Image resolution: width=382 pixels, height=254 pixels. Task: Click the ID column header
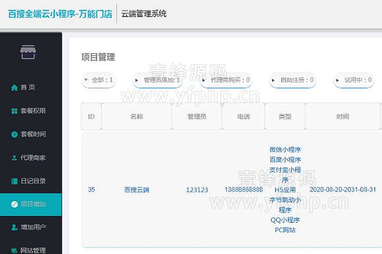point(91,117)
